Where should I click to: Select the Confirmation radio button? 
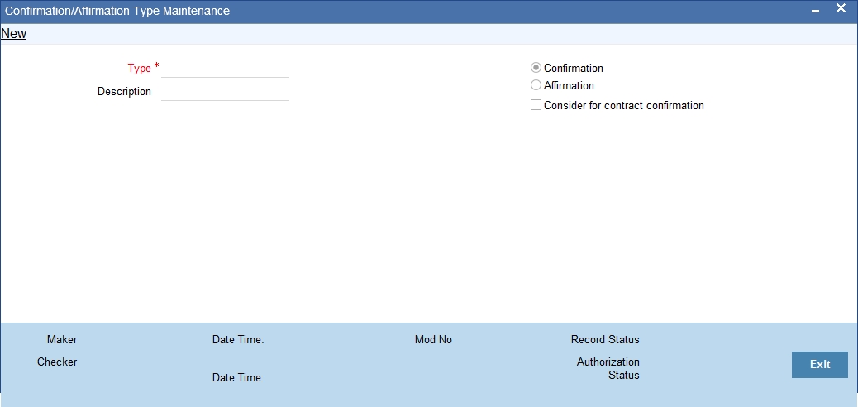tap(536, 68)
